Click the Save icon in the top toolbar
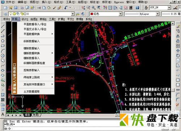 point(16,8)
